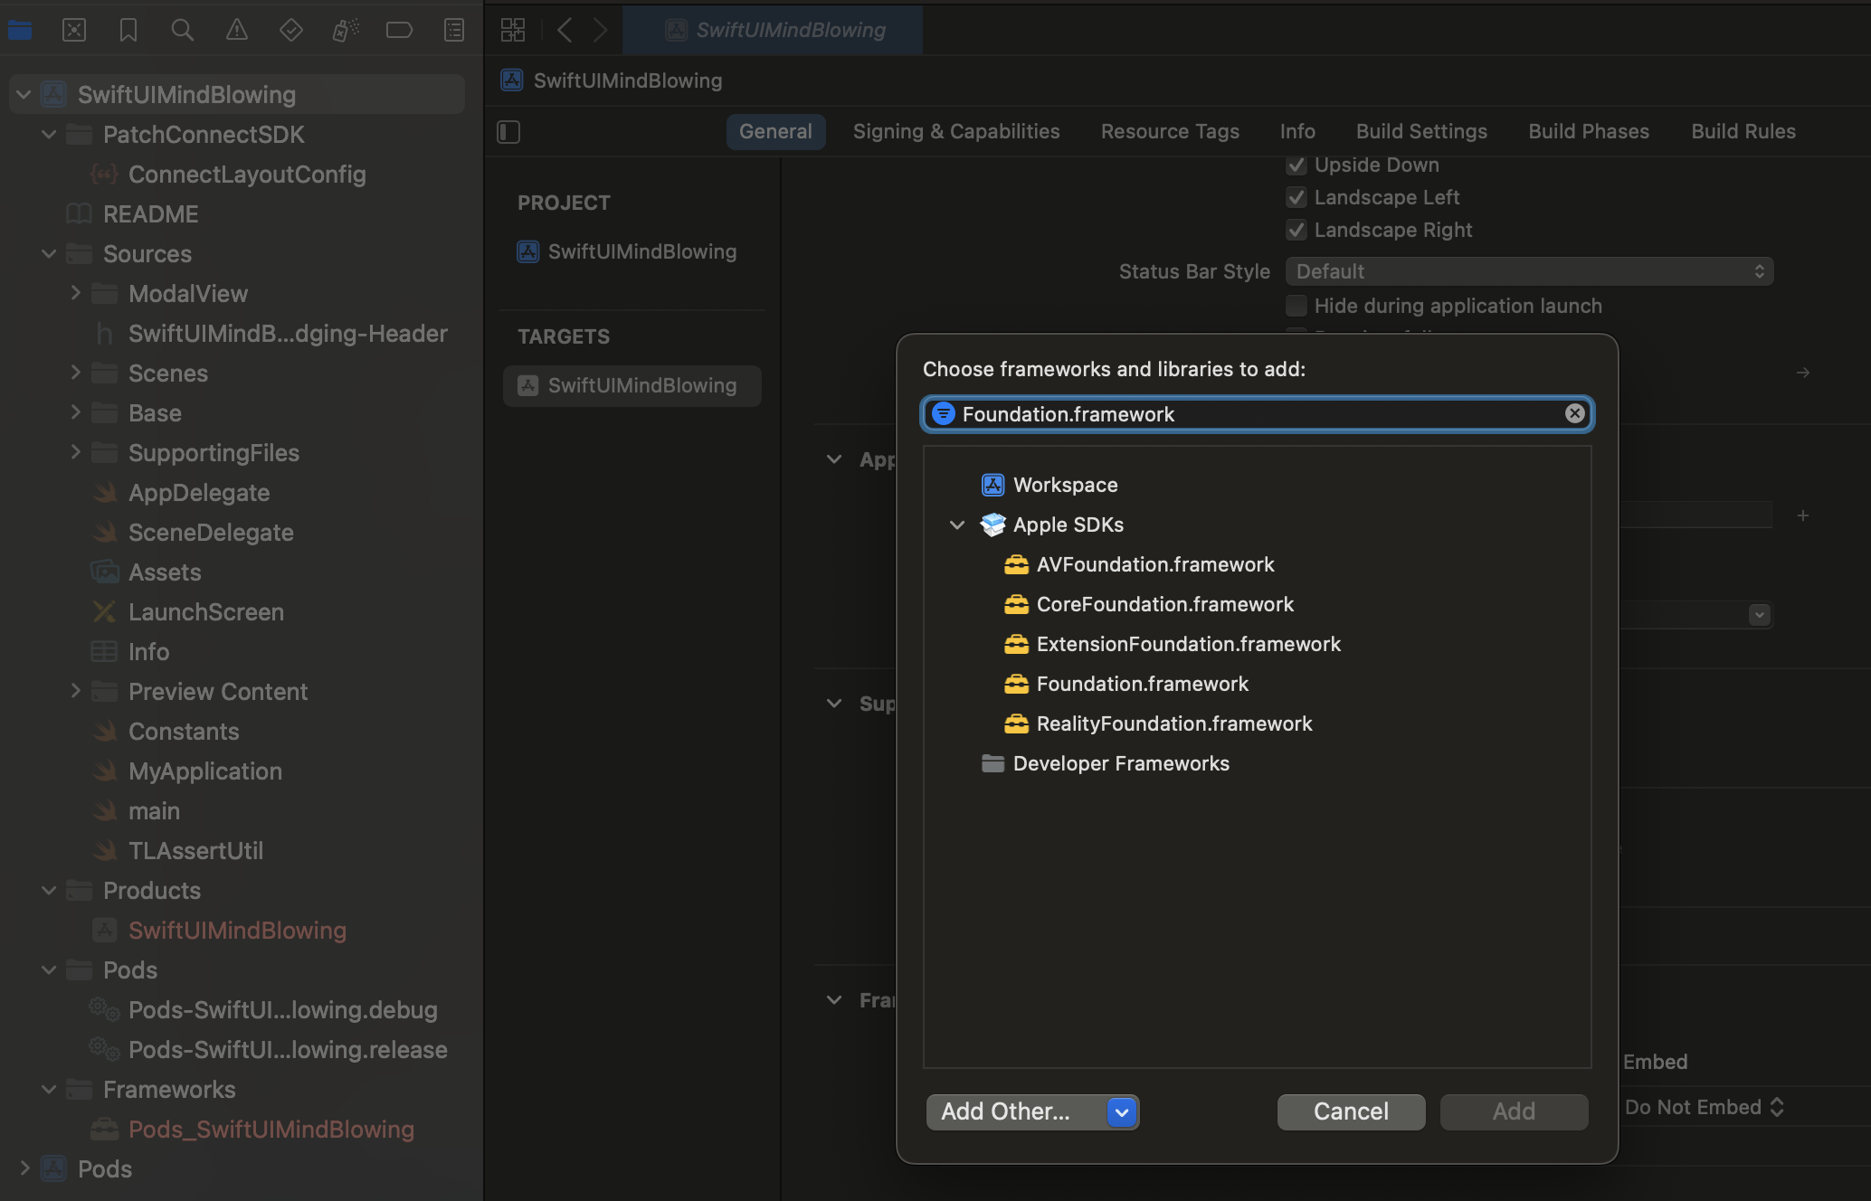
Task: Open the Do Not Embed popup
Action: click(x=1704, y=1107)
